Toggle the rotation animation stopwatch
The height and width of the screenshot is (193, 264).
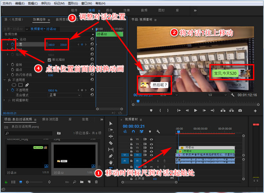(x=12, y=64)
